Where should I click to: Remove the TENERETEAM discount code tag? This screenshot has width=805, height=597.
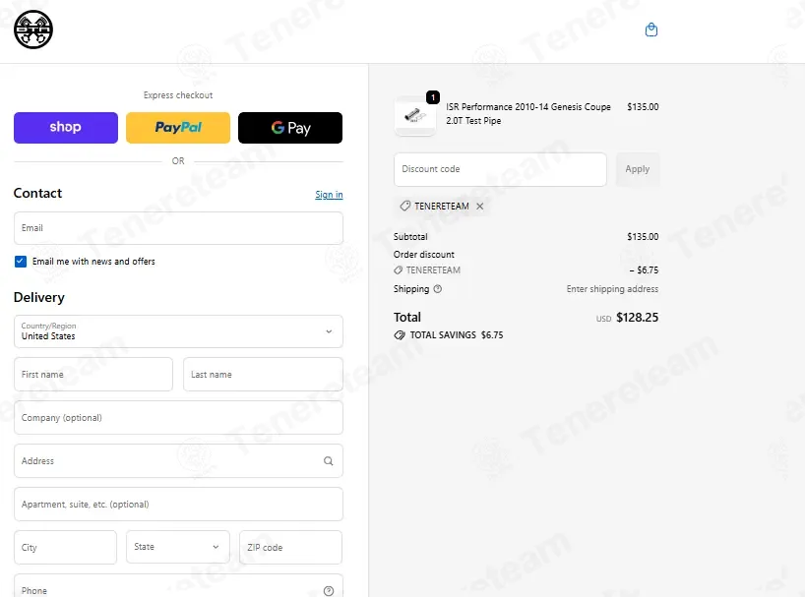point(479,207)
